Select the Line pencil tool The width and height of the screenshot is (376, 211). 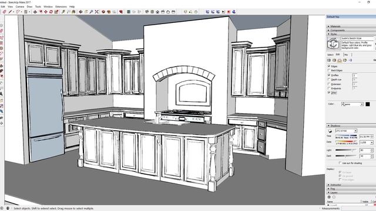click(10, 12)
